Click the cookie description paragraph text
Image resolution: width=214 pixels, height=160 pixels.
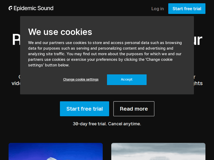[105, 54]
